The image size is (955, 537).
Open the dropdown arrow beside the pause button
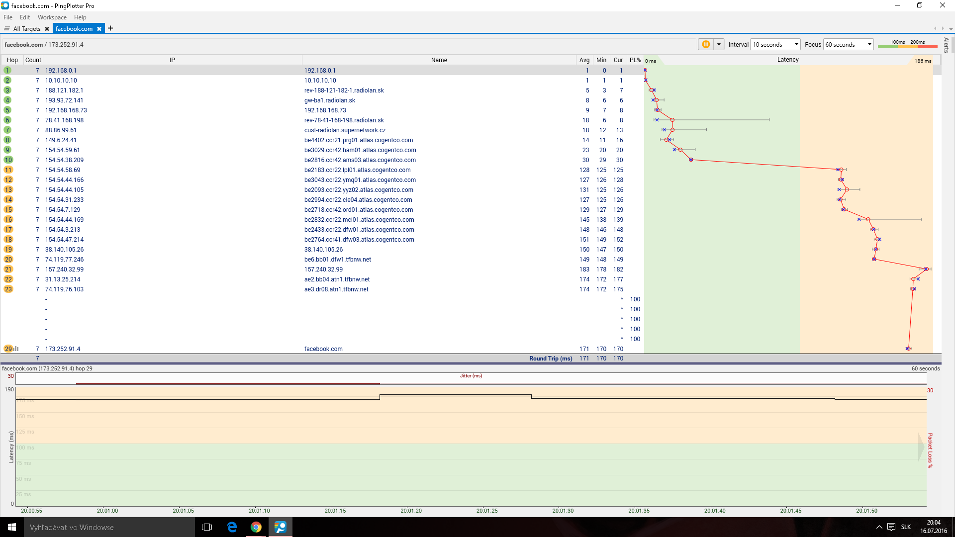pos(719,44)
